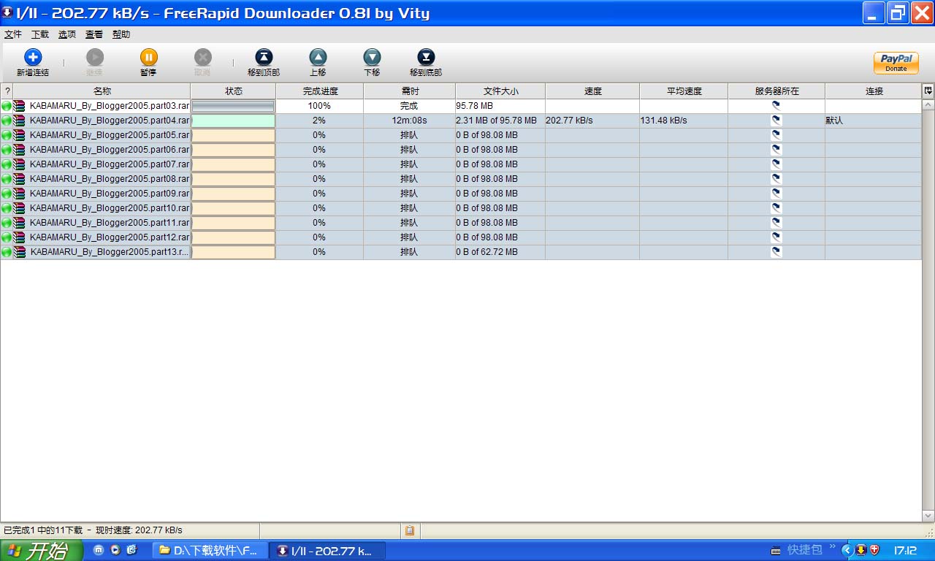Click the greyed-out cancel toolbar icon
This screenshot has width=935, height=561.
202,58
